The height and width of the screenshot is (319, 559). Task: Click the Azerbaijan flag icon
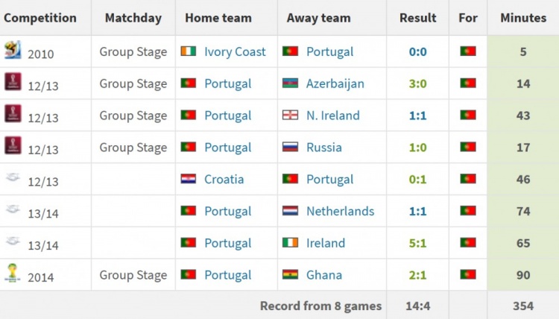pos(290,83)
